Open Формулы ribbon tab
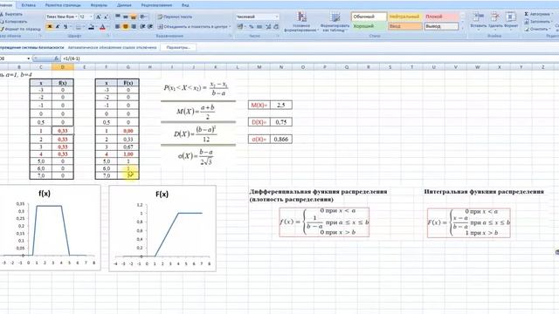Viewport: 559px width, 314px height. click(x=99, y=5)
